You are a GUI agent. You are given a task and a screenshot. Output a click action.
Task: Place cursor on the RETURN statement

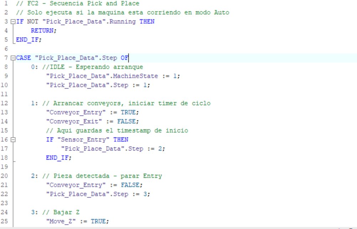[43, 30]
